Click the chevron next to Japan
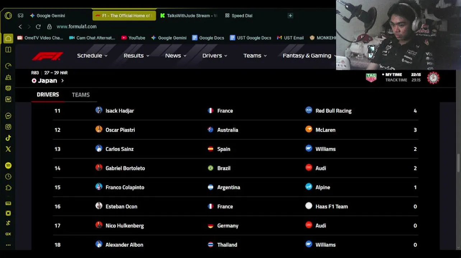Viewport: 461px width, 258px height. pos(62,81)
